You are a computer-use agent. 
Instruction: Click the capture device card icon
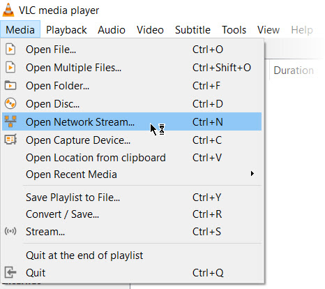click(x=10, y=140)
